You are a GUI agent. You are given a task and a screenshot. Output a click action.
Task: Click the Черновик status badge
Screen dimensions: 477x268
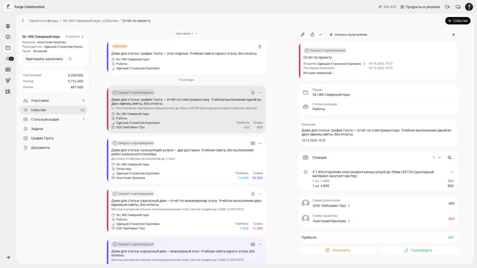pos(119,46)
